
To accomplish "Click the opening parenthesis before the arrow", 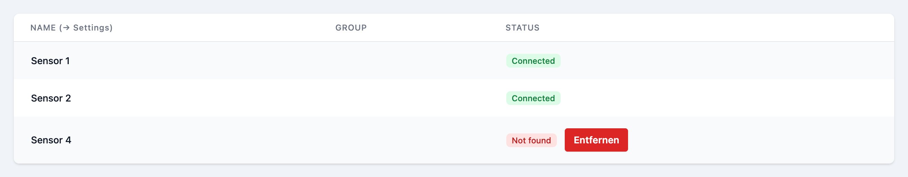I will point(61,28).
